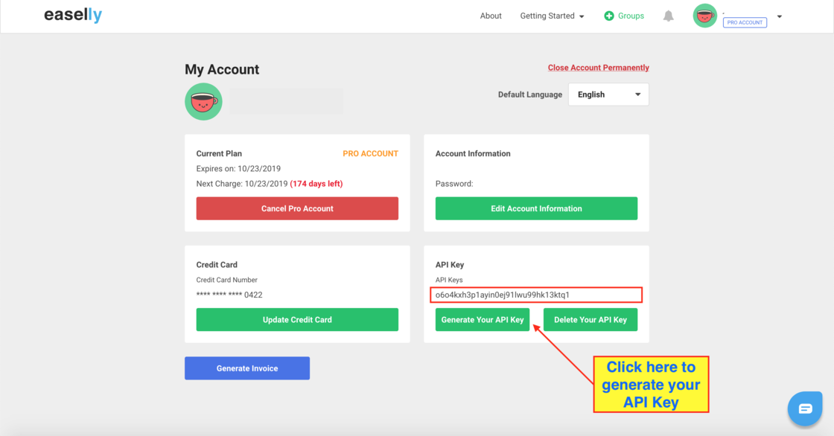Viewport: 834px width, 436px height.
Task: Click the 'Next Charge: 10/23/2019' text
Action: coord(242,184)
